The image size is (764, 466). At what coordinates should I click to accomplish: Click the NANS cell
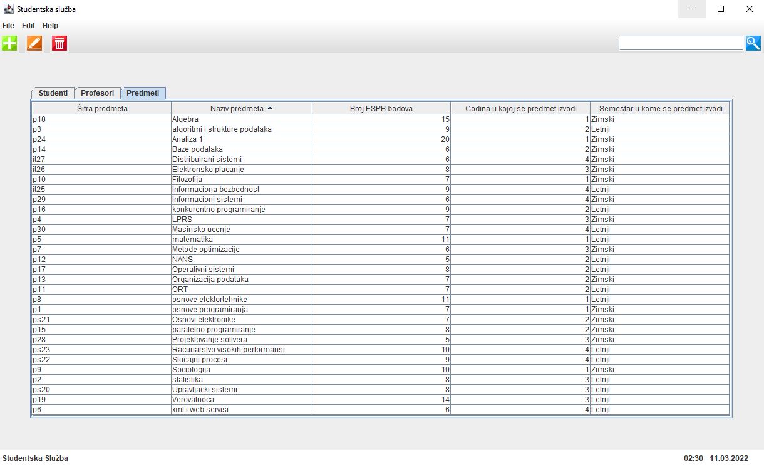click(241, 260)
